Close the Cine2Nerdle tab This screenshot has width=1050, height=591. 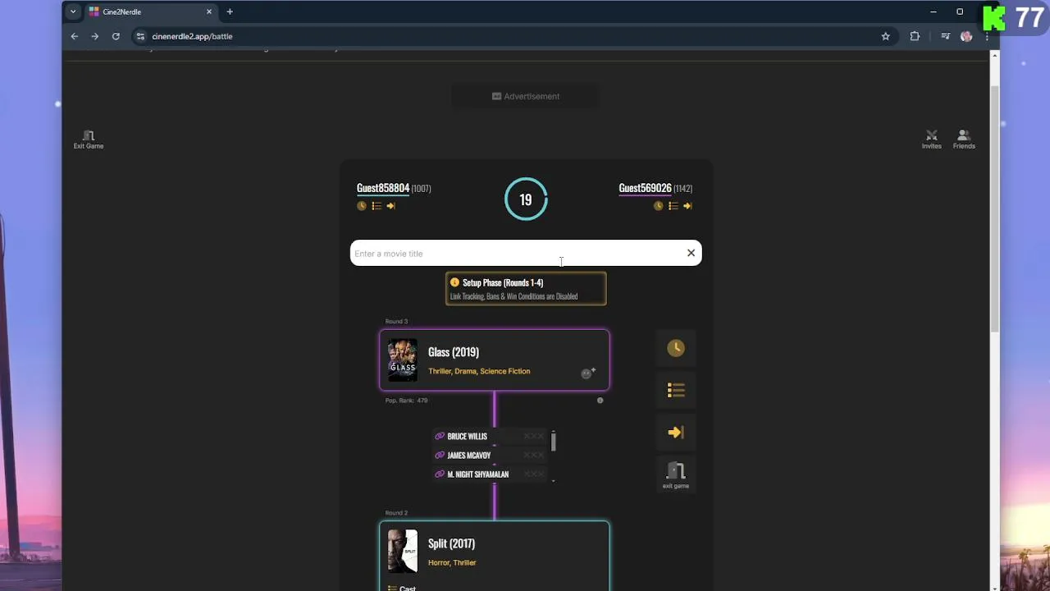(209, 11)
